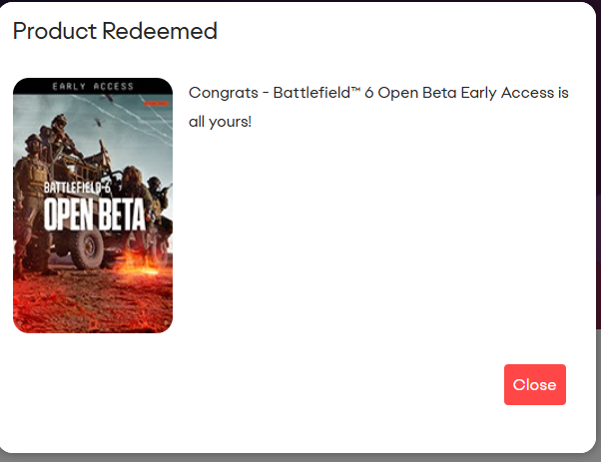Click the "OPEN BETA" text on the cover
601x462 pixels.
pyautogui.click(x=95, y=213)
